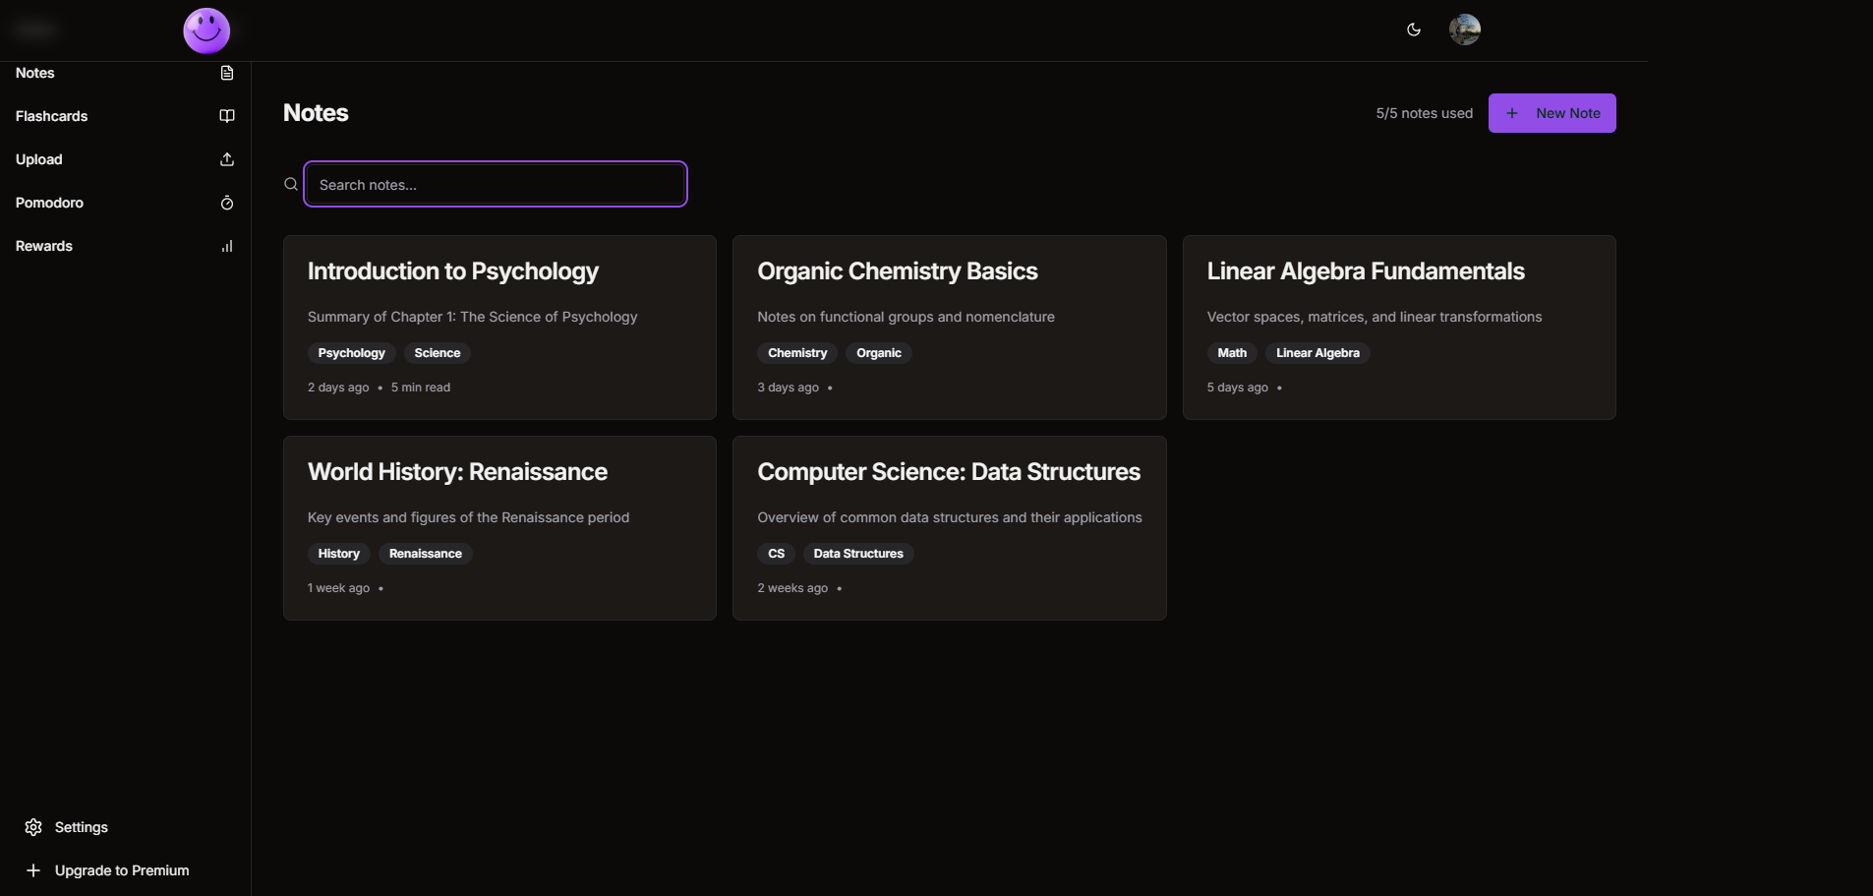The width and height of the screenshot is (1873, 896).
Task: Create a note with New Note button
Action: 1551,113
